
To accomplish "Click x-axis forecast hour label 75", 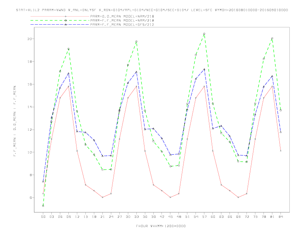I will 255,217.
